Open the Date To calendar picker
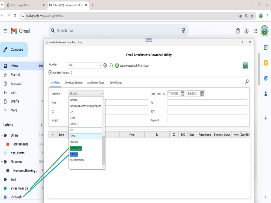Screen dimensions: 271x203 coord(202,94)
